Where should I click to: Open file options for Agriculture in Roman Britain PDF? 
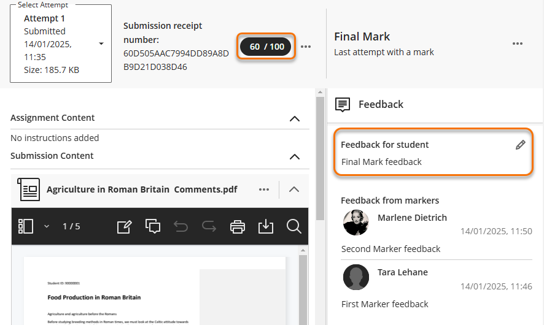pyautogui.click(x=264, y=189)
